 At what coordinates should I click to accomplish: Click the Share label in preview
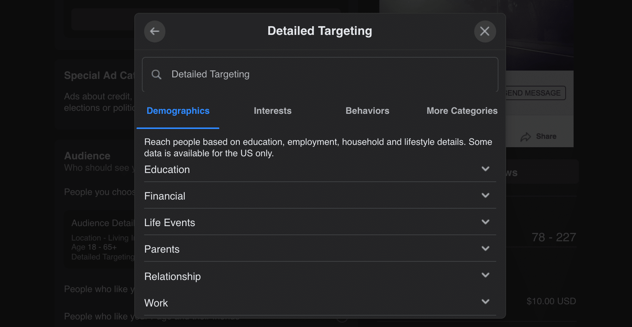click(546, 136)
